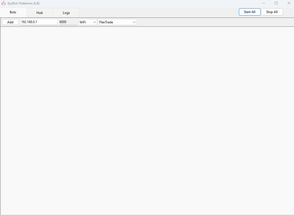Close the SysBot window

289,3
